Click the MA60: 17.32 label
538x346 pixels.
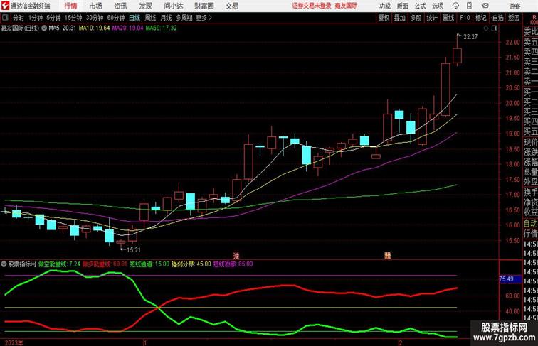162,28
